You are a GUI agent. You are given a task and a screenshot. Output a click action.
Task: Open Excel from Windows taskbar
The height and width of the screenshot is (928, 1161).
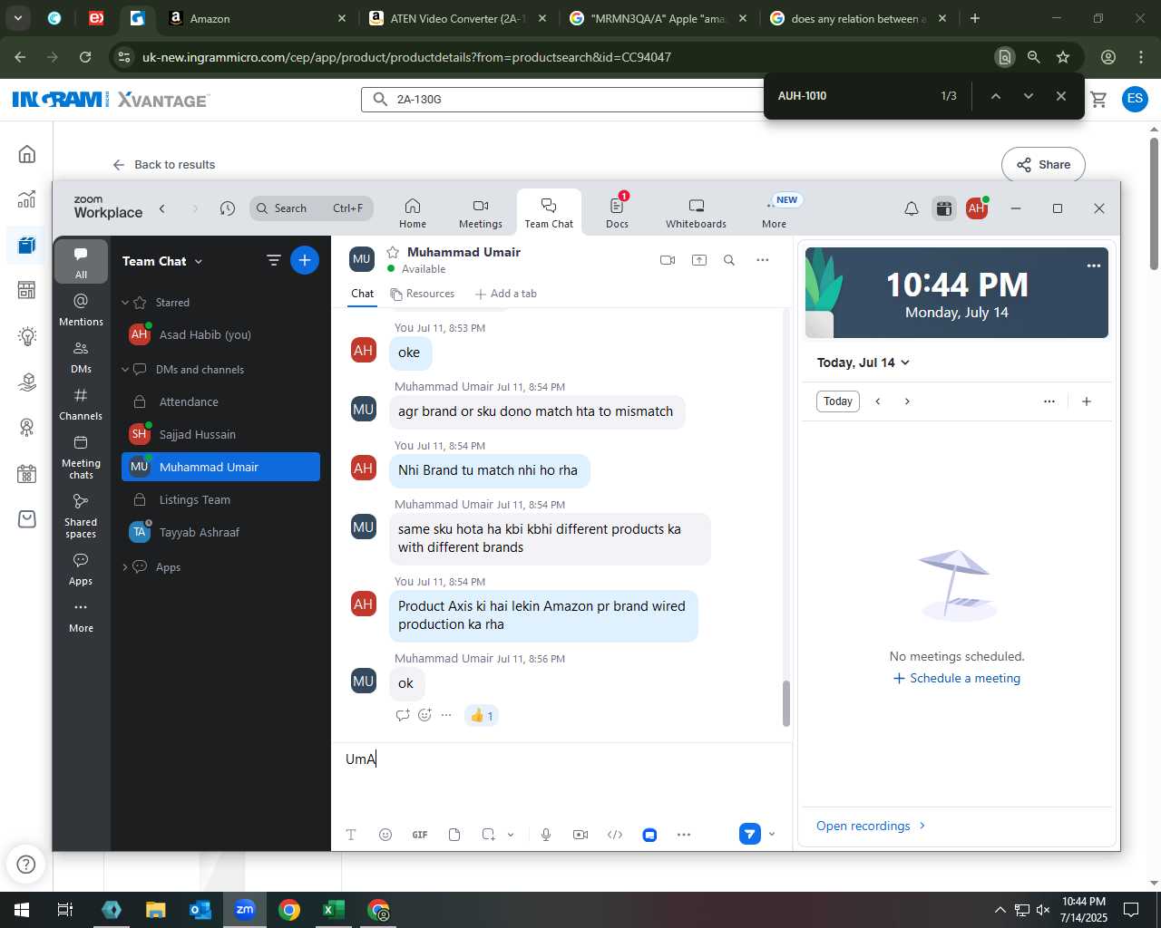[x=333, y=910]
